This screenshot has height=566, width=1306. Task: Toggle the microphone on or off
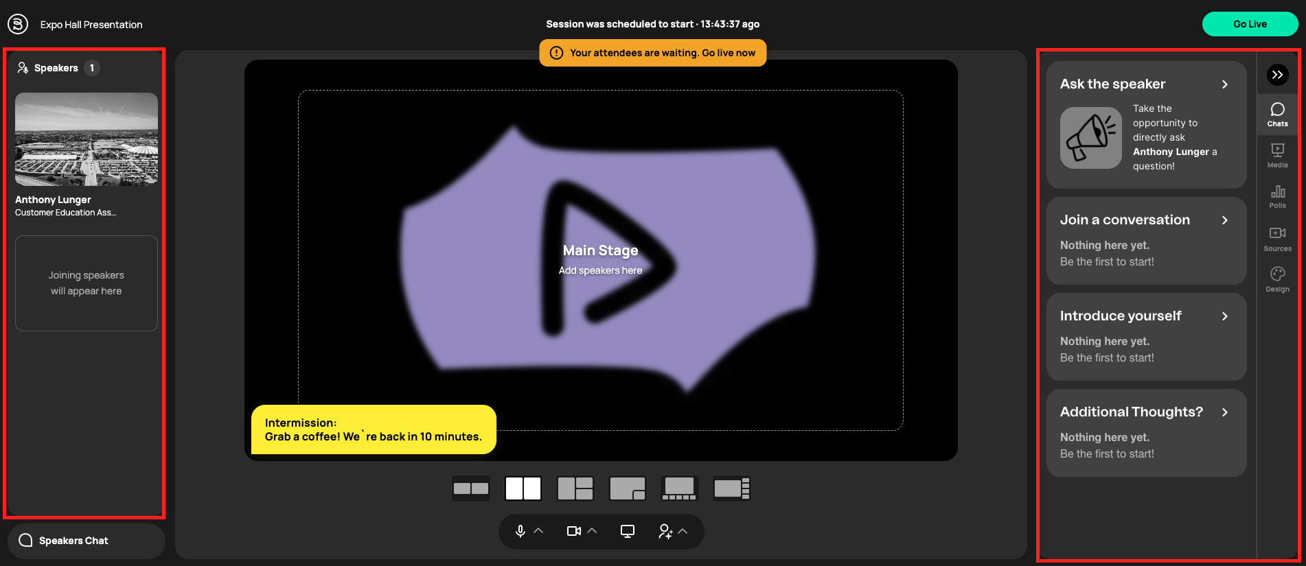click(520, 531)
